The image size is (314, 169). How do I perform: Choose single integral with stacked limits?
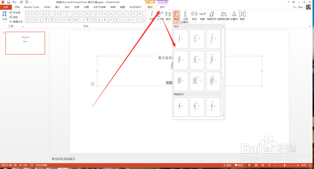[213, 39]
